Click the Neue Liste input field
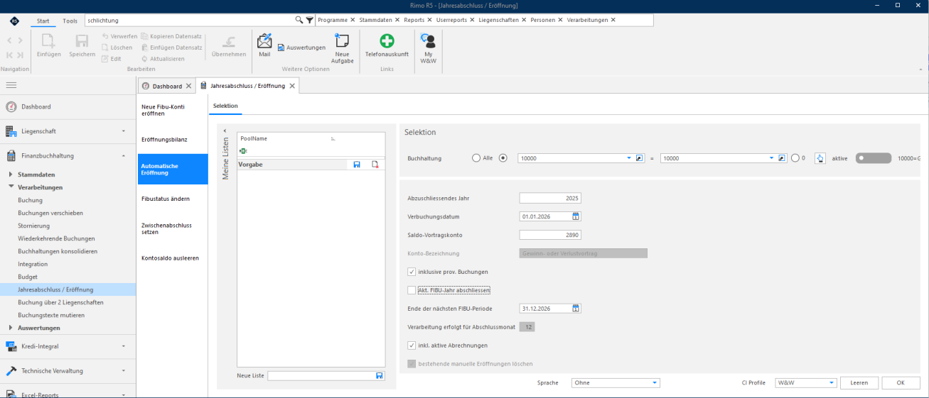Viewport: 929px width, 398px height. click(x=321, y=375)
